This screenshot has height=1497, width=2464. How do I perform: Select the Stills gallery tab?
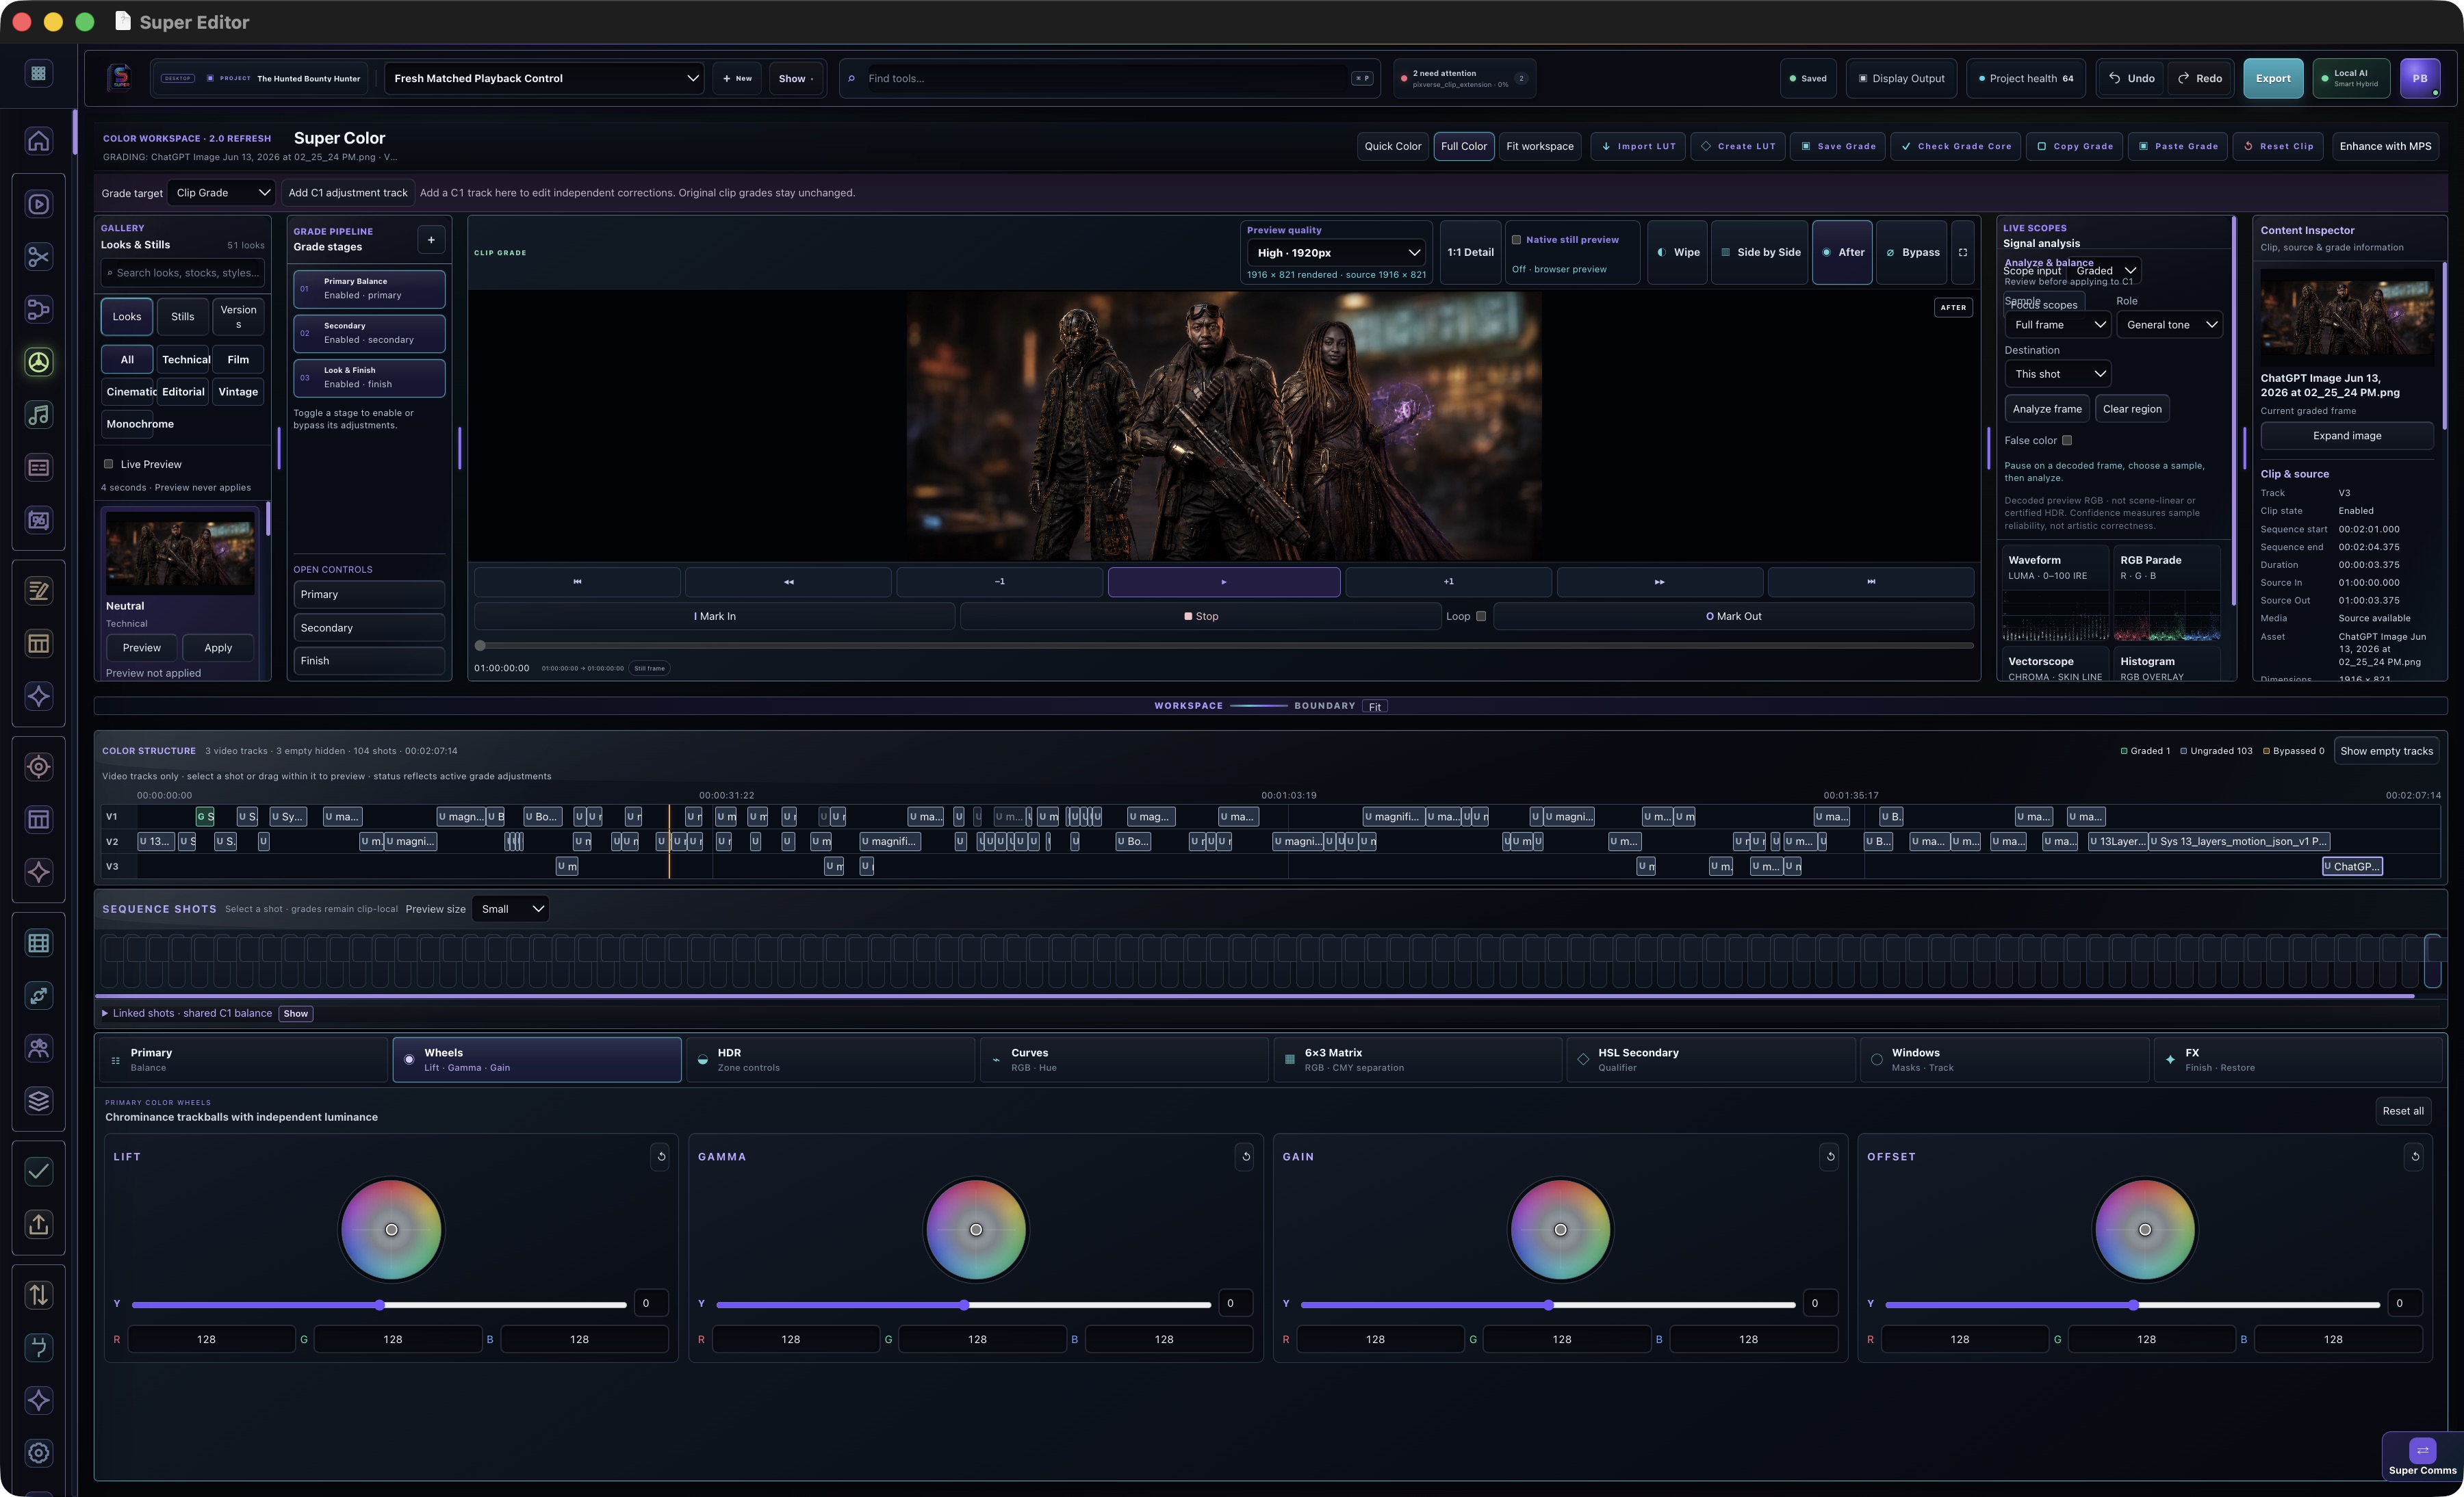coord(183,317)
